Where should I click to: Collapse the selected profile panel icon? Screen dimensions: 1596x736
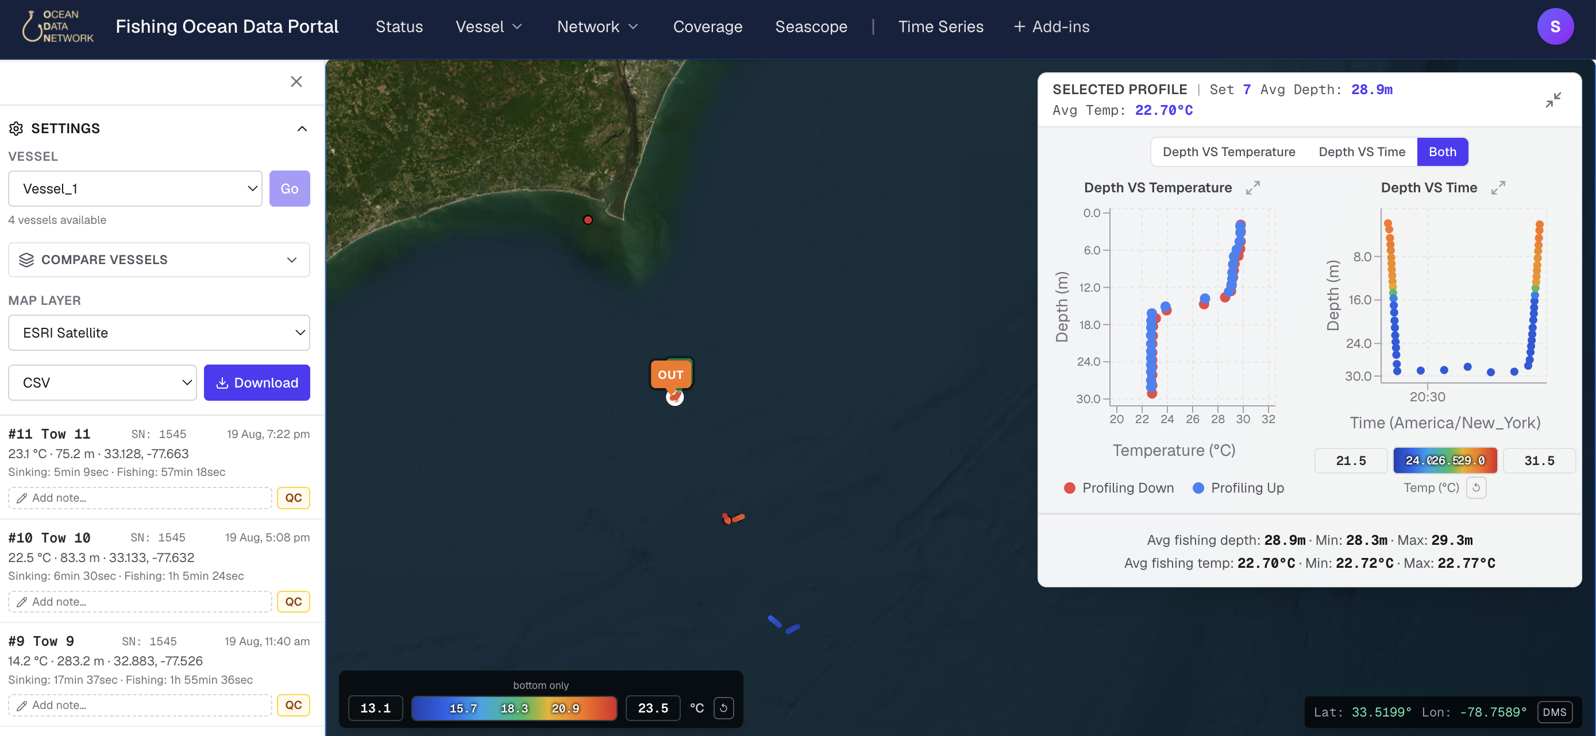(1553, 100)
